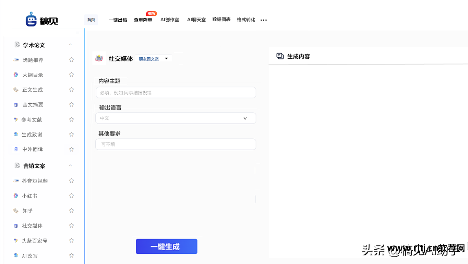
Task: Expand the 输出语言 language dropdown
Action: coord(245,118)
